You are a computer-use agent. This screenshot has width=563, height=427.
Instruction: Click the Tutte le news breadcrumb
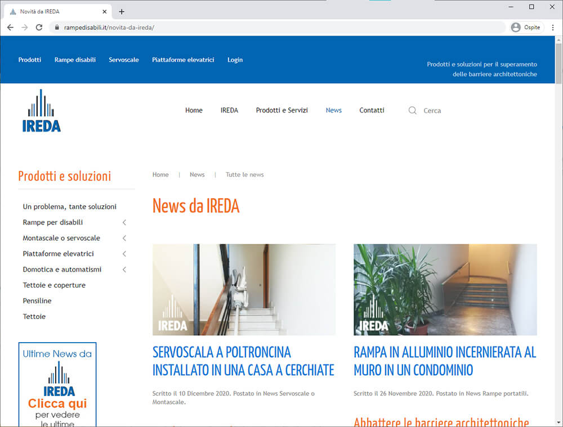point(244,174)
